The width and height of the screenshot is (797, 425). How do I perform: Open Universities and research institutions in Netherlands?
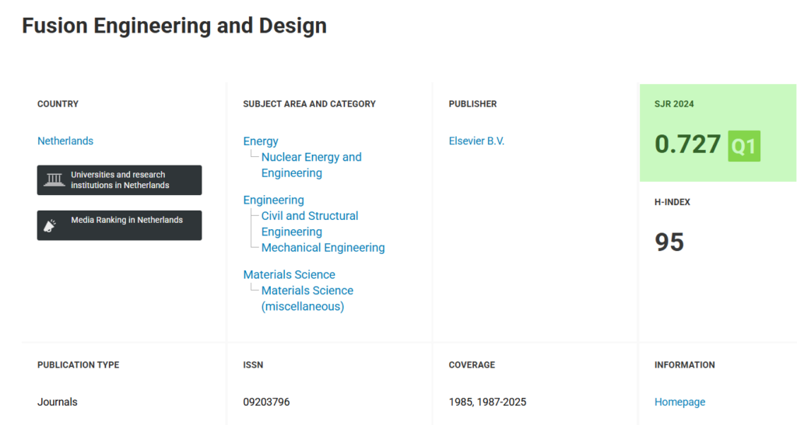click(x=119, y=180)
